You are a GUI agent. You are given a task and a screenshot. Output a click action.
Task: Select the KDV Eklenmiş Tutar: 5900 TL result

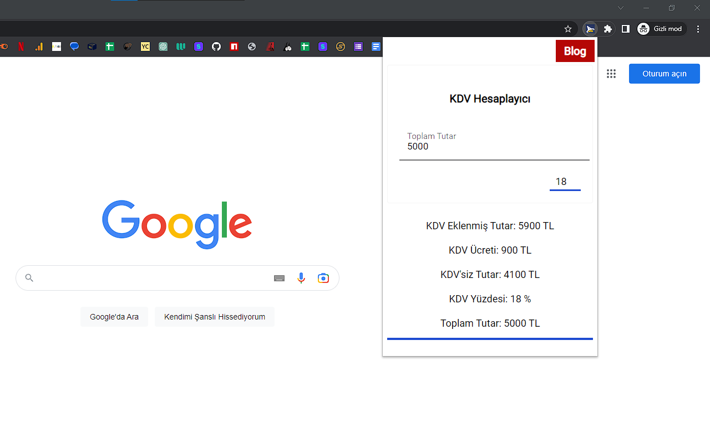490,226
